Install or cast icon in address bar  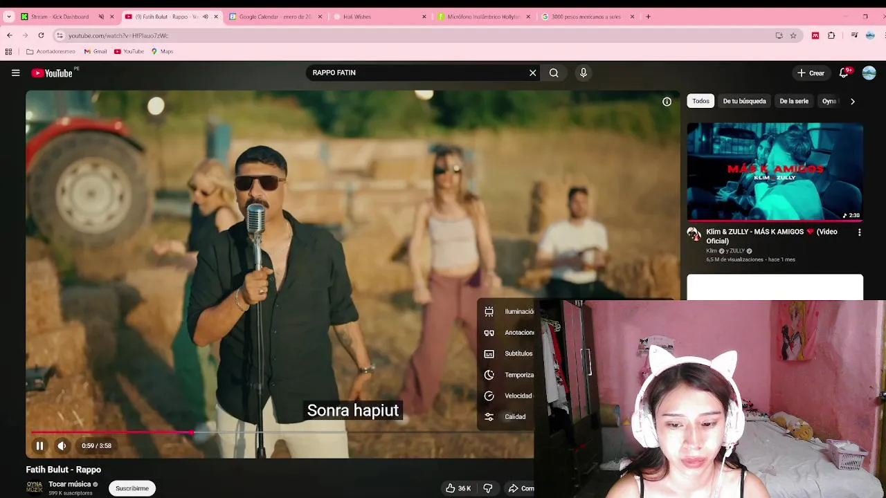[779, 35]
